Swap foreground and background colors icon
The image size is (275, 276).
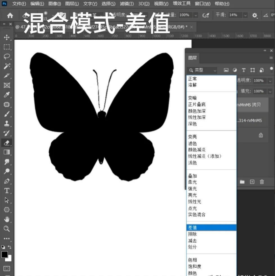point(9,247)
